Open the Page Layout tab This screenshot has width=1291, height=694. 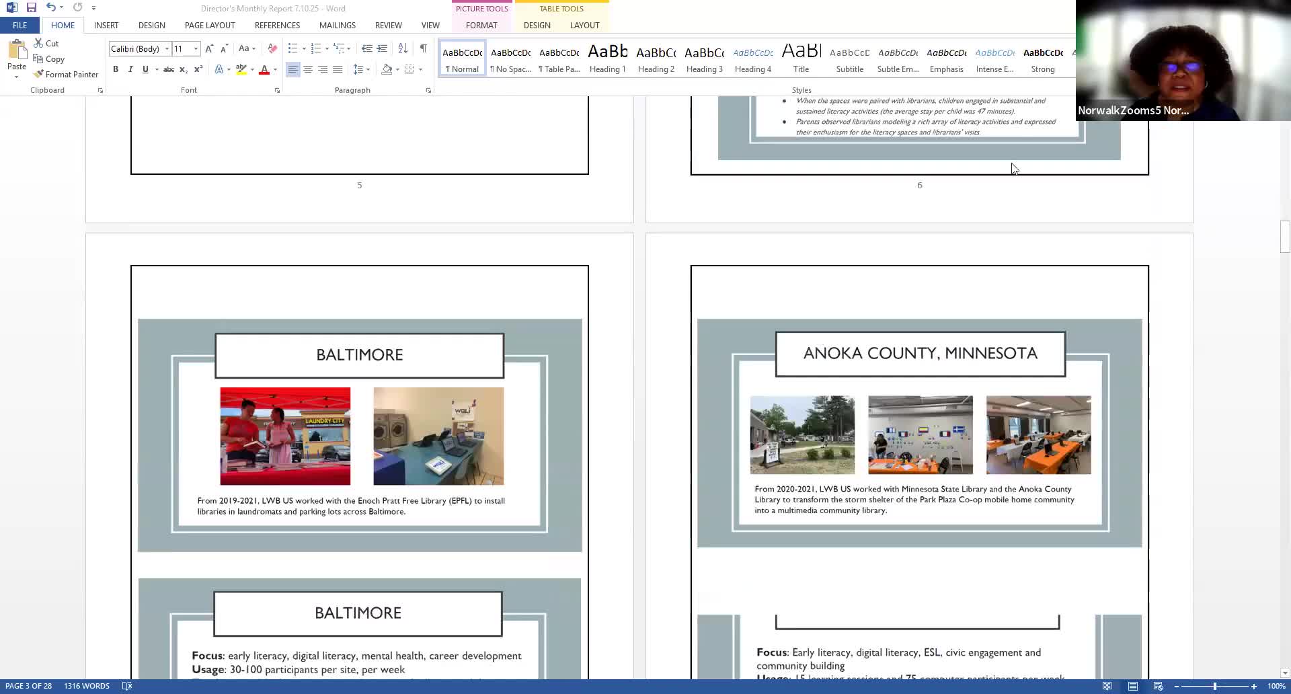click(210, 26)
